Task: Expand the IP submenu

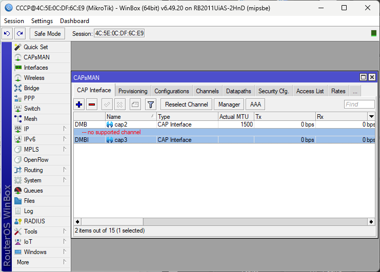Action: point(65,129)
